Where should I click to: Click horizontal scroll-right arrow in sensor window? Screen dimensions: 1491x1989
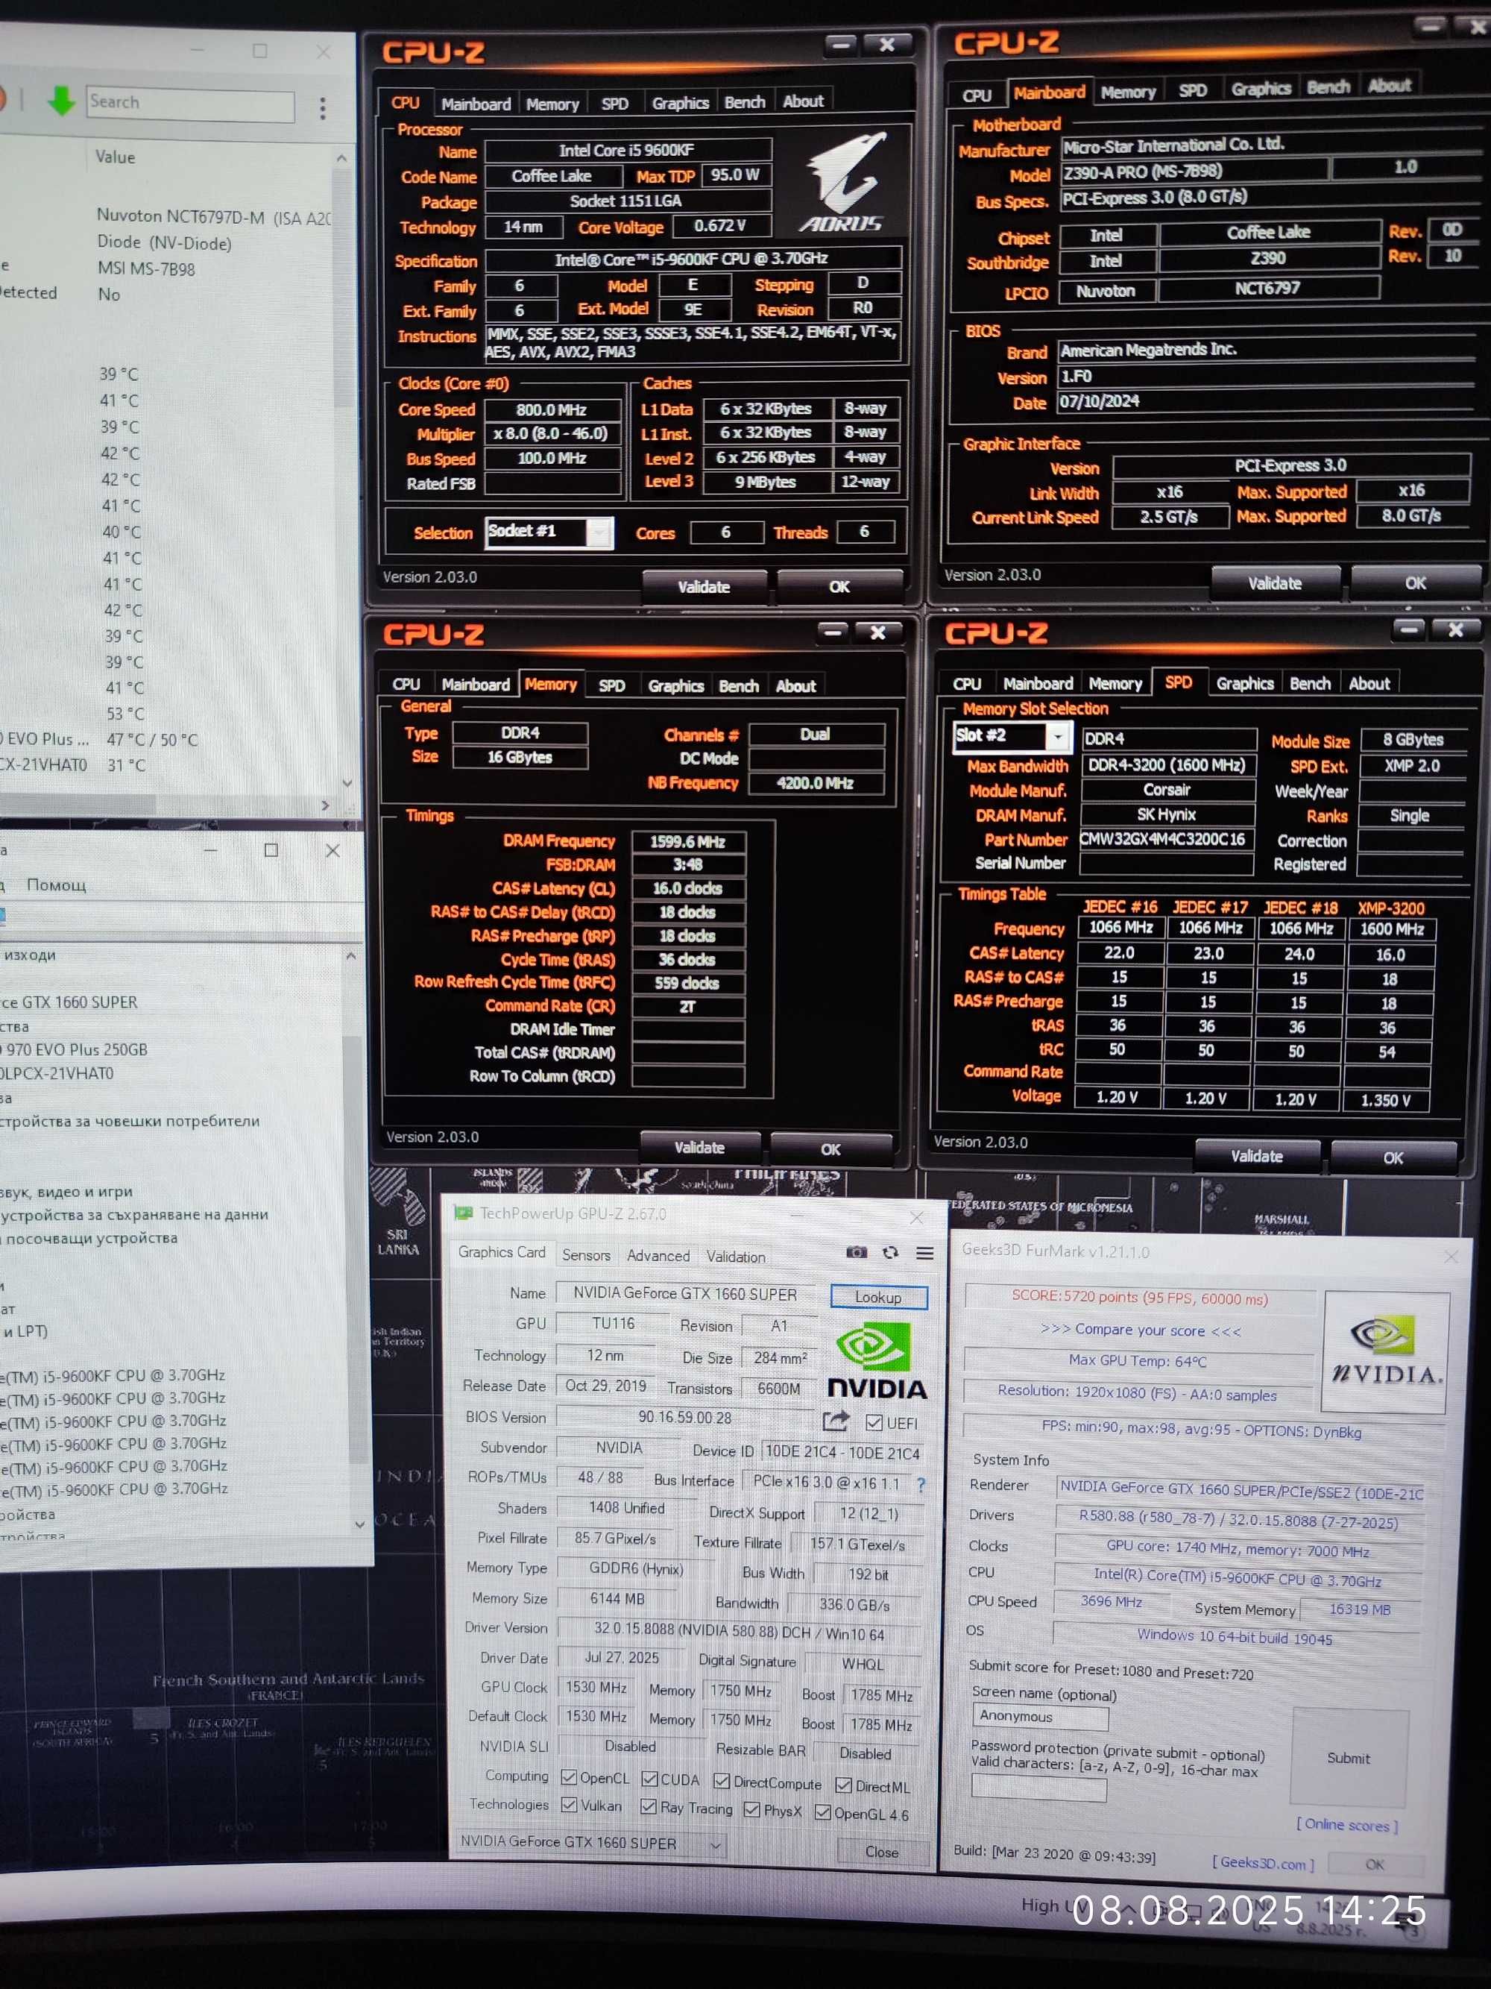[x=325, y=805]
